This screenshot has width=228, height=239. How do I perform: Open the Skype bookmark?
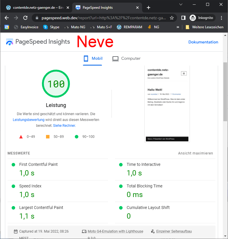tap(51, 27)
